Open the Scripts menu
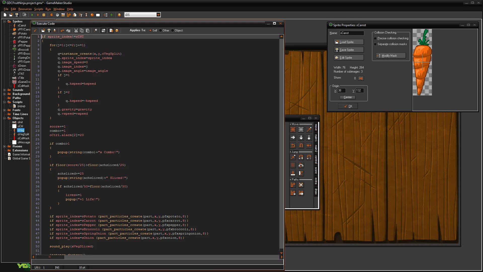Viewport: 483px width, 272px height. point(38,9)
